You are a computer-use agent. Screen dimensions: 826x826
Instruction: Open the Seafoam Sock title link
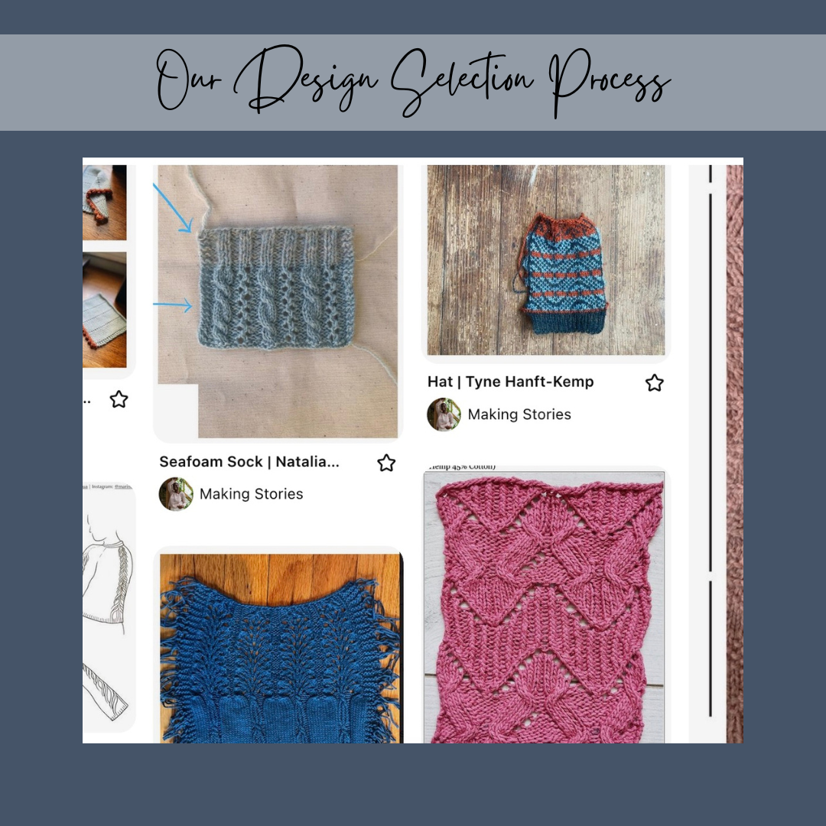pyautogui.click(x=249, y=462)
